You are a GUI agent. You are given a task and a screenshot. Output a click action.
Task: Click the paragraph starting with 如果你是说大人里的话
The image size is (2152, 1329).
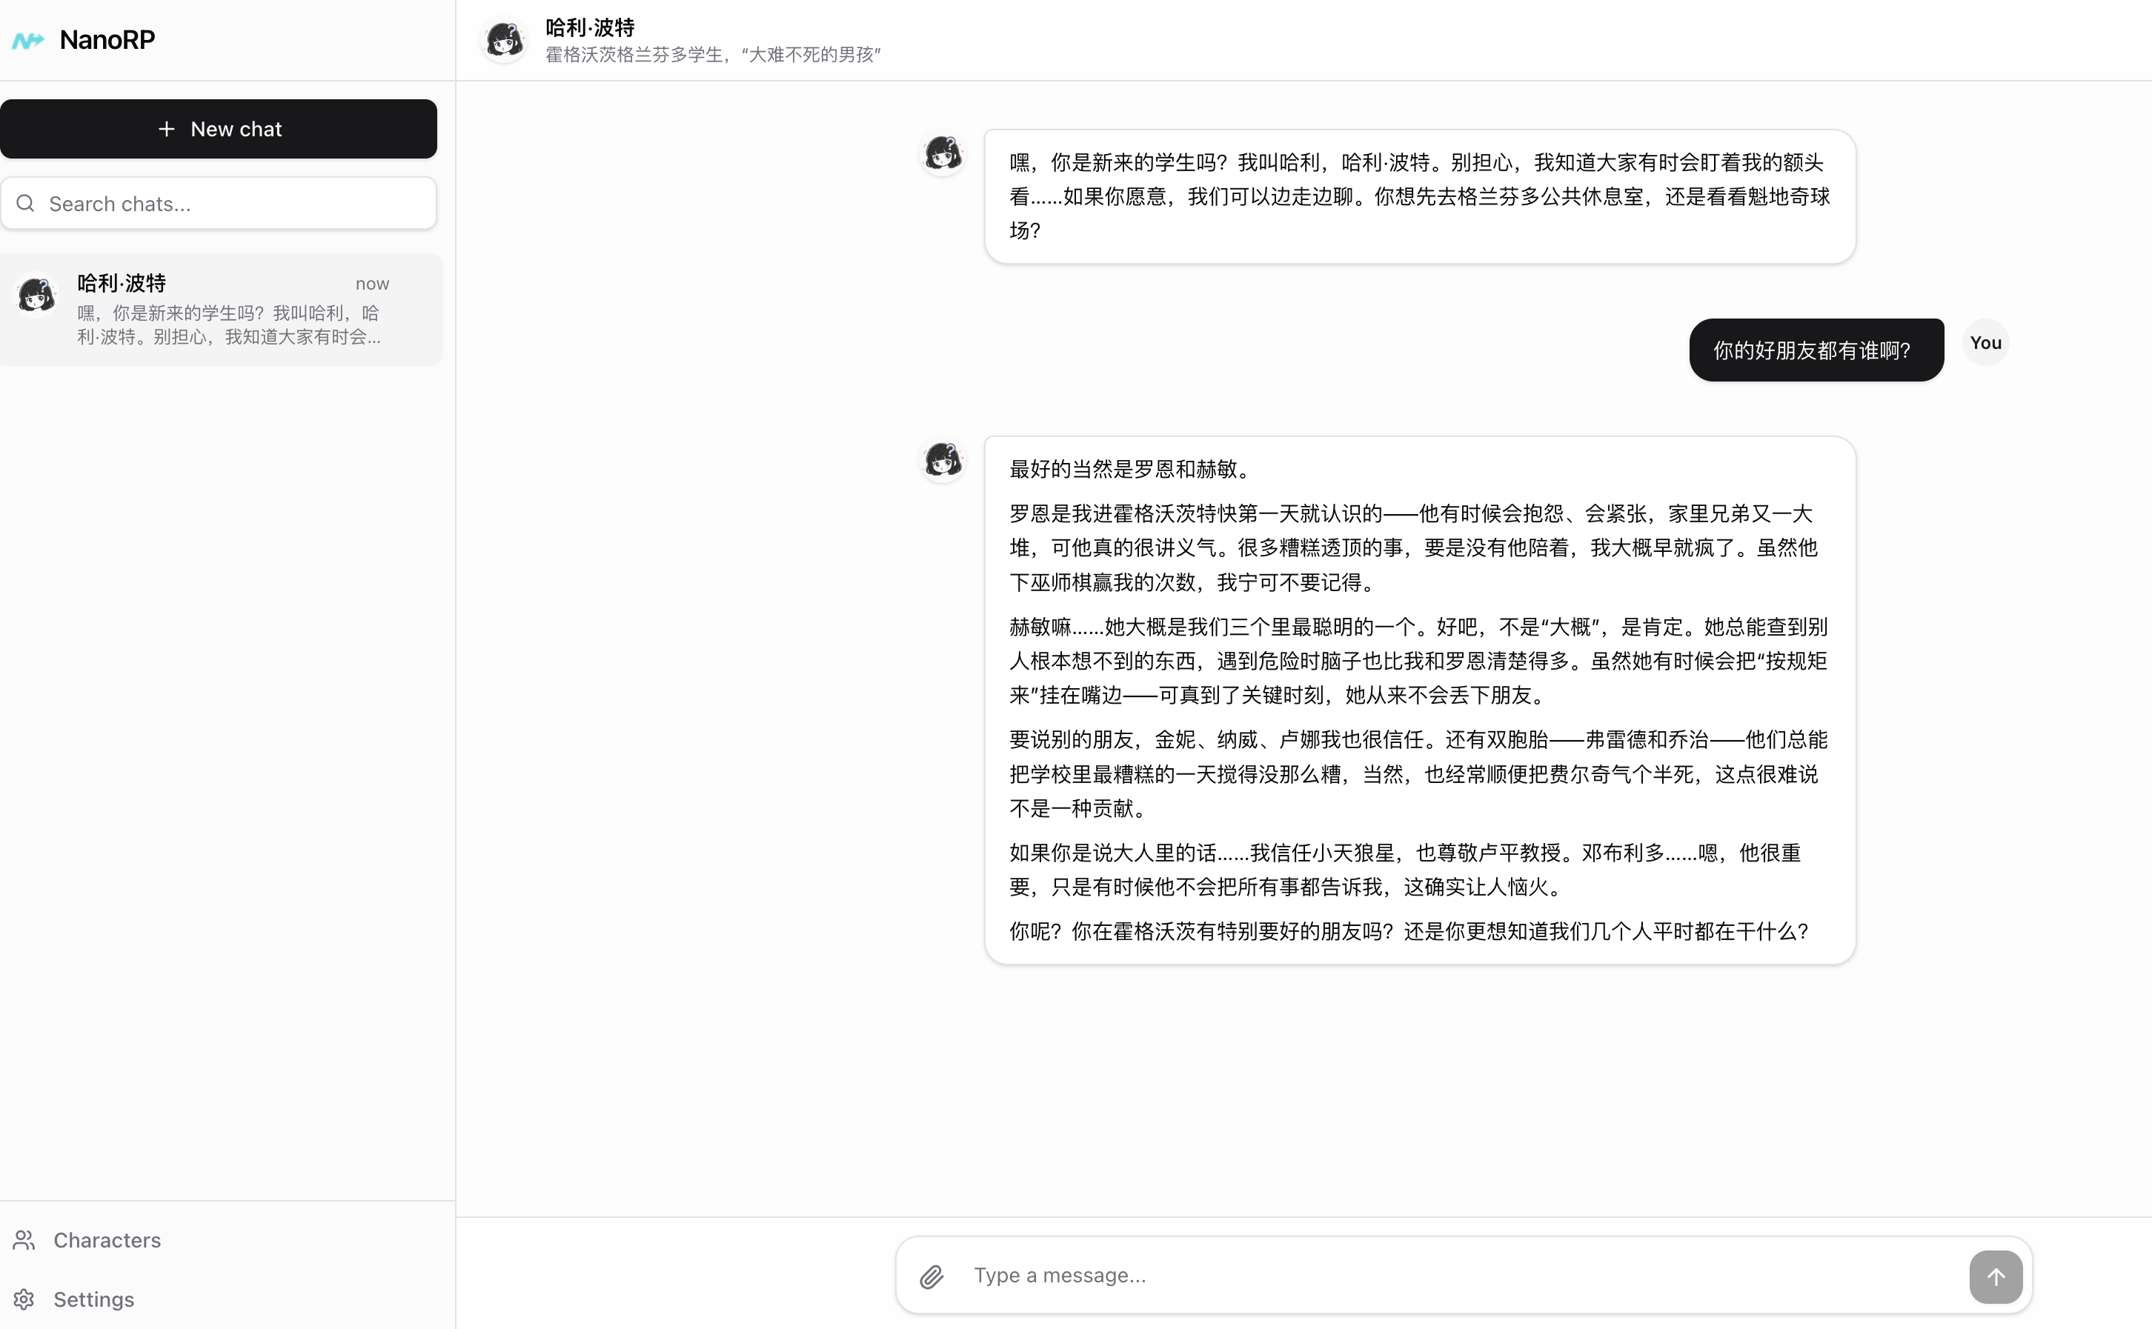pyautogui.click(x=1407, y=869)
